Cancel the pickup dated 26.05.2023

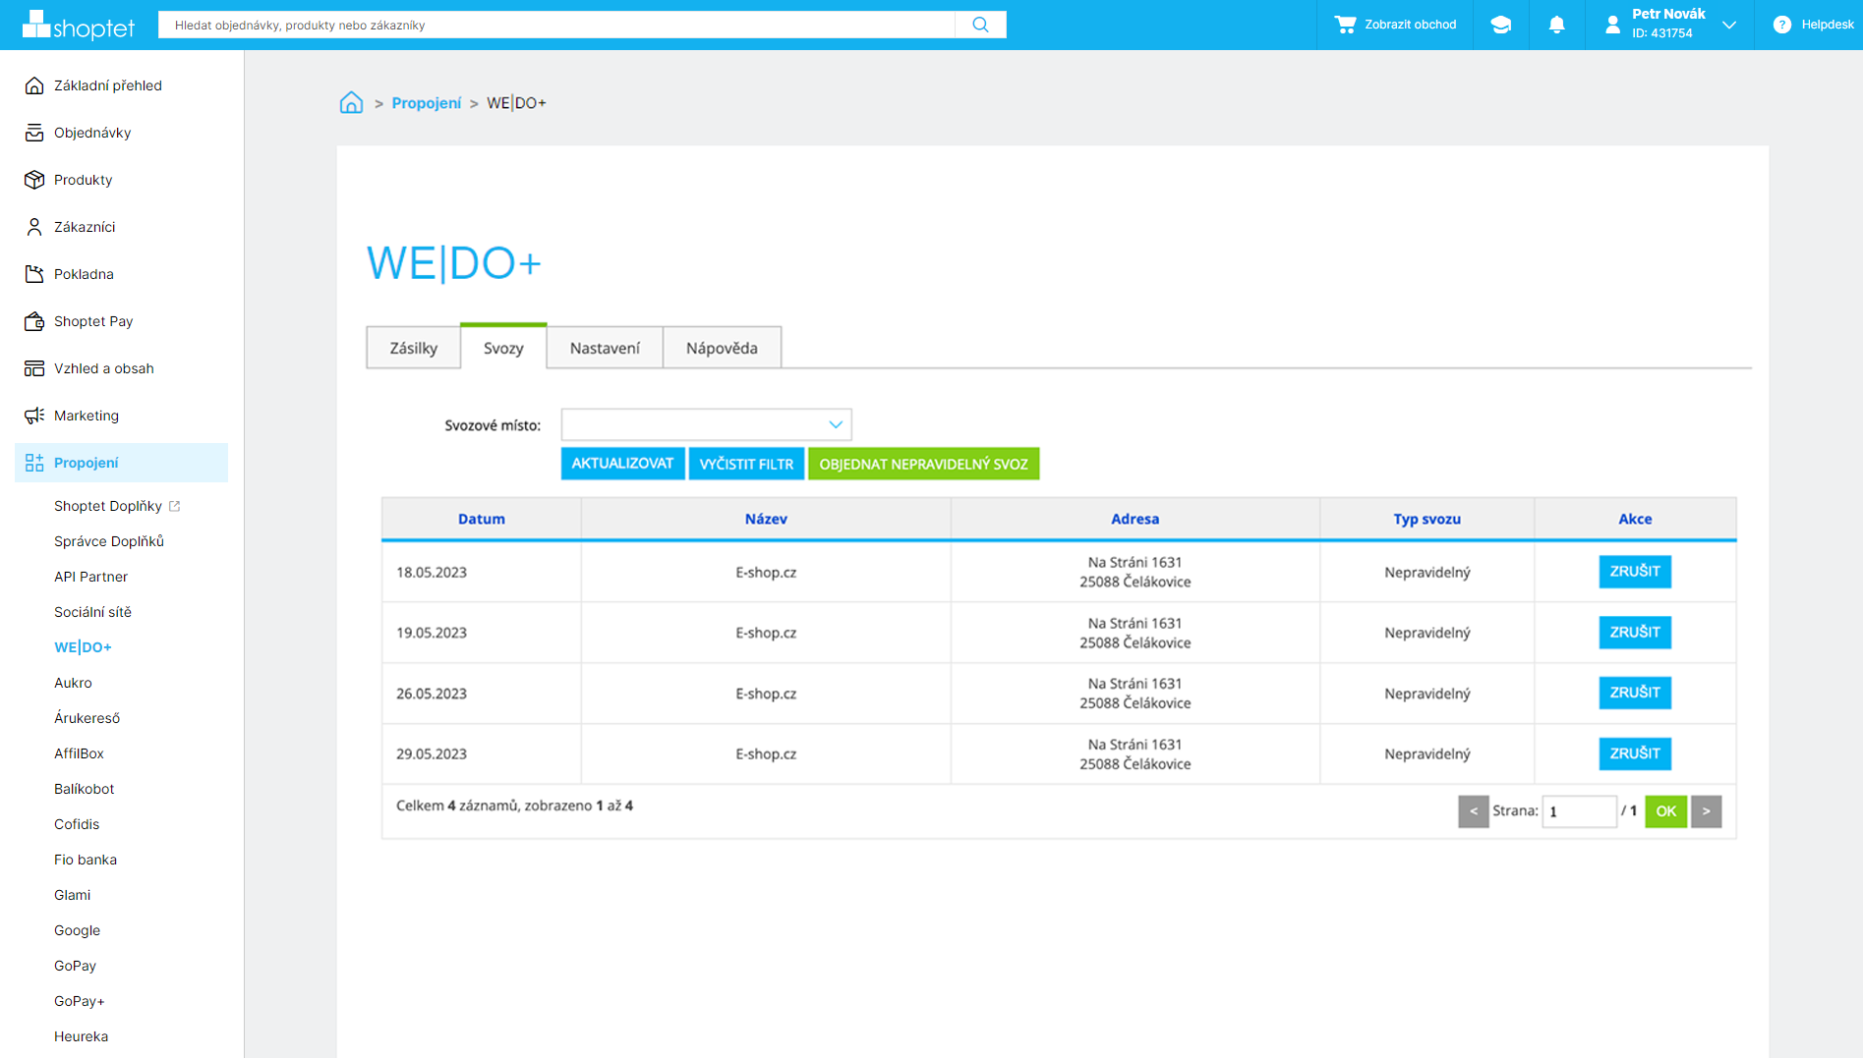(x=1635, y=693)
